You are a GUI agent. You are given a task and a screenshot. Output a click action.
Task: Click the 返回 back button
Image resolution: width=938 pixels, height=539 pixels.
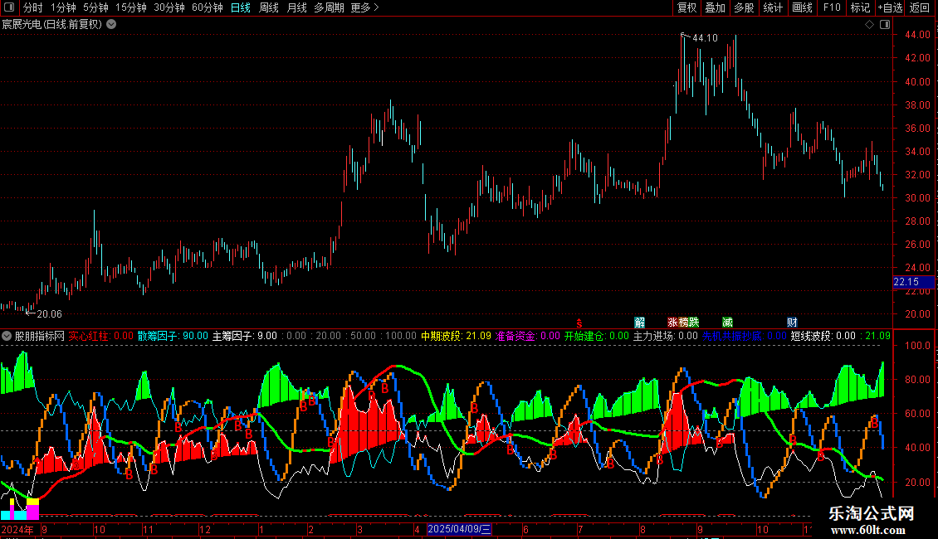[920, 7]
